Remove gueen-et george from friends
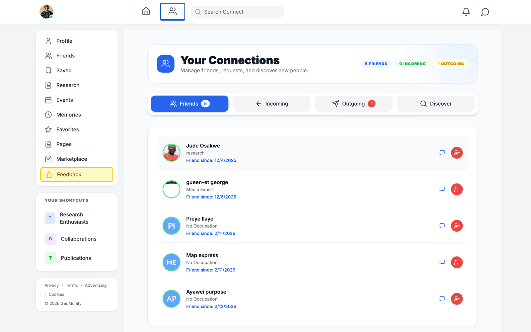This screenshot has width=531, height=332. [457, 189]
